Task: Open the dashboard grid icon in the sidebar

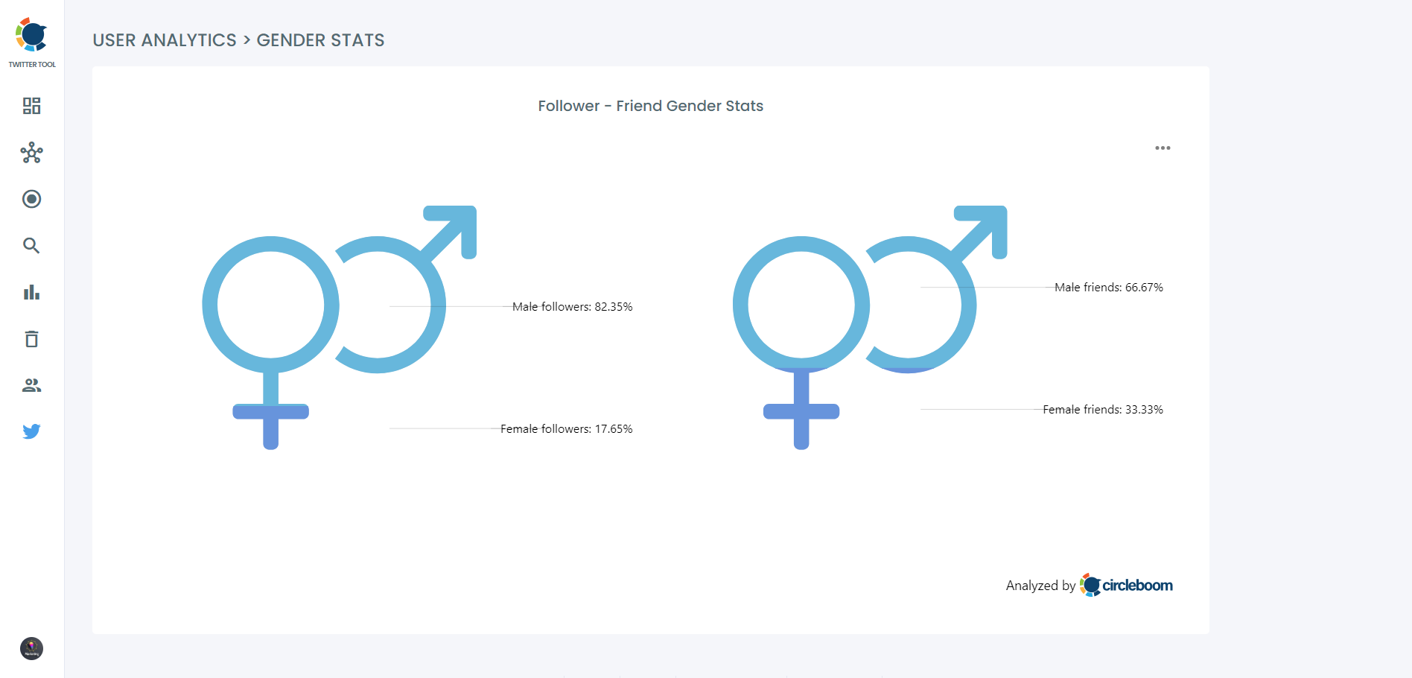Action: (x=31, y=107)
